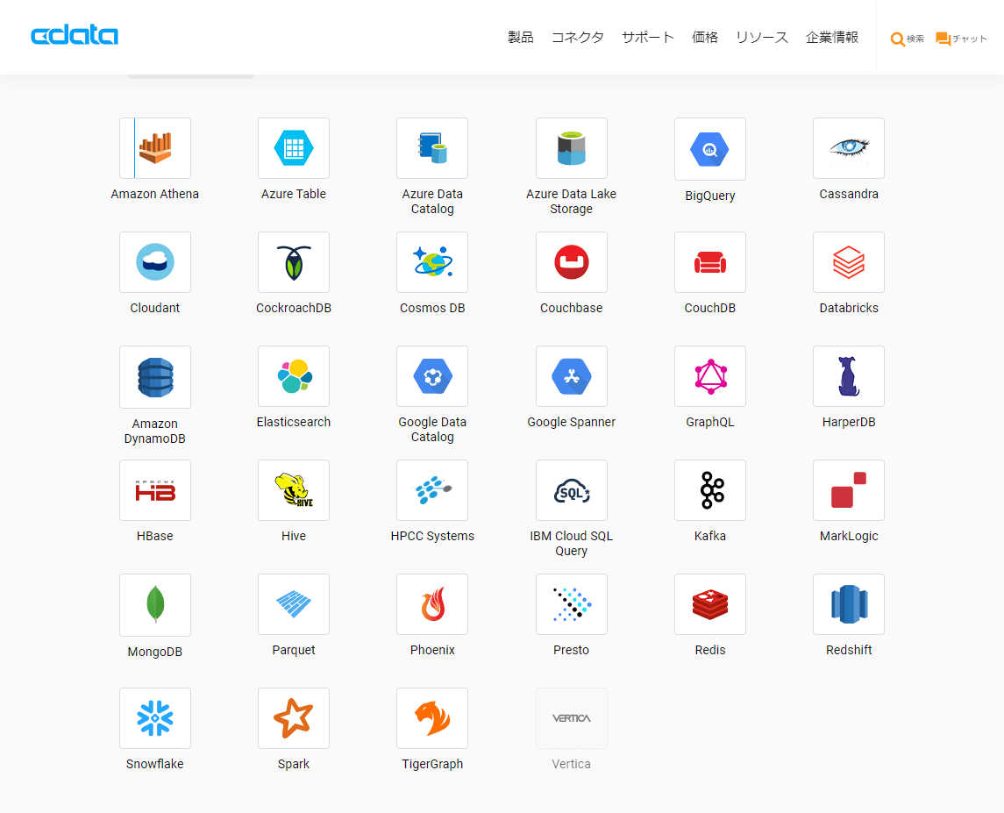Image resolution: width=1004 pixels, height=813 pixels.
Task: Open the TigerGraph icon
Action: [x=432, y=718]
